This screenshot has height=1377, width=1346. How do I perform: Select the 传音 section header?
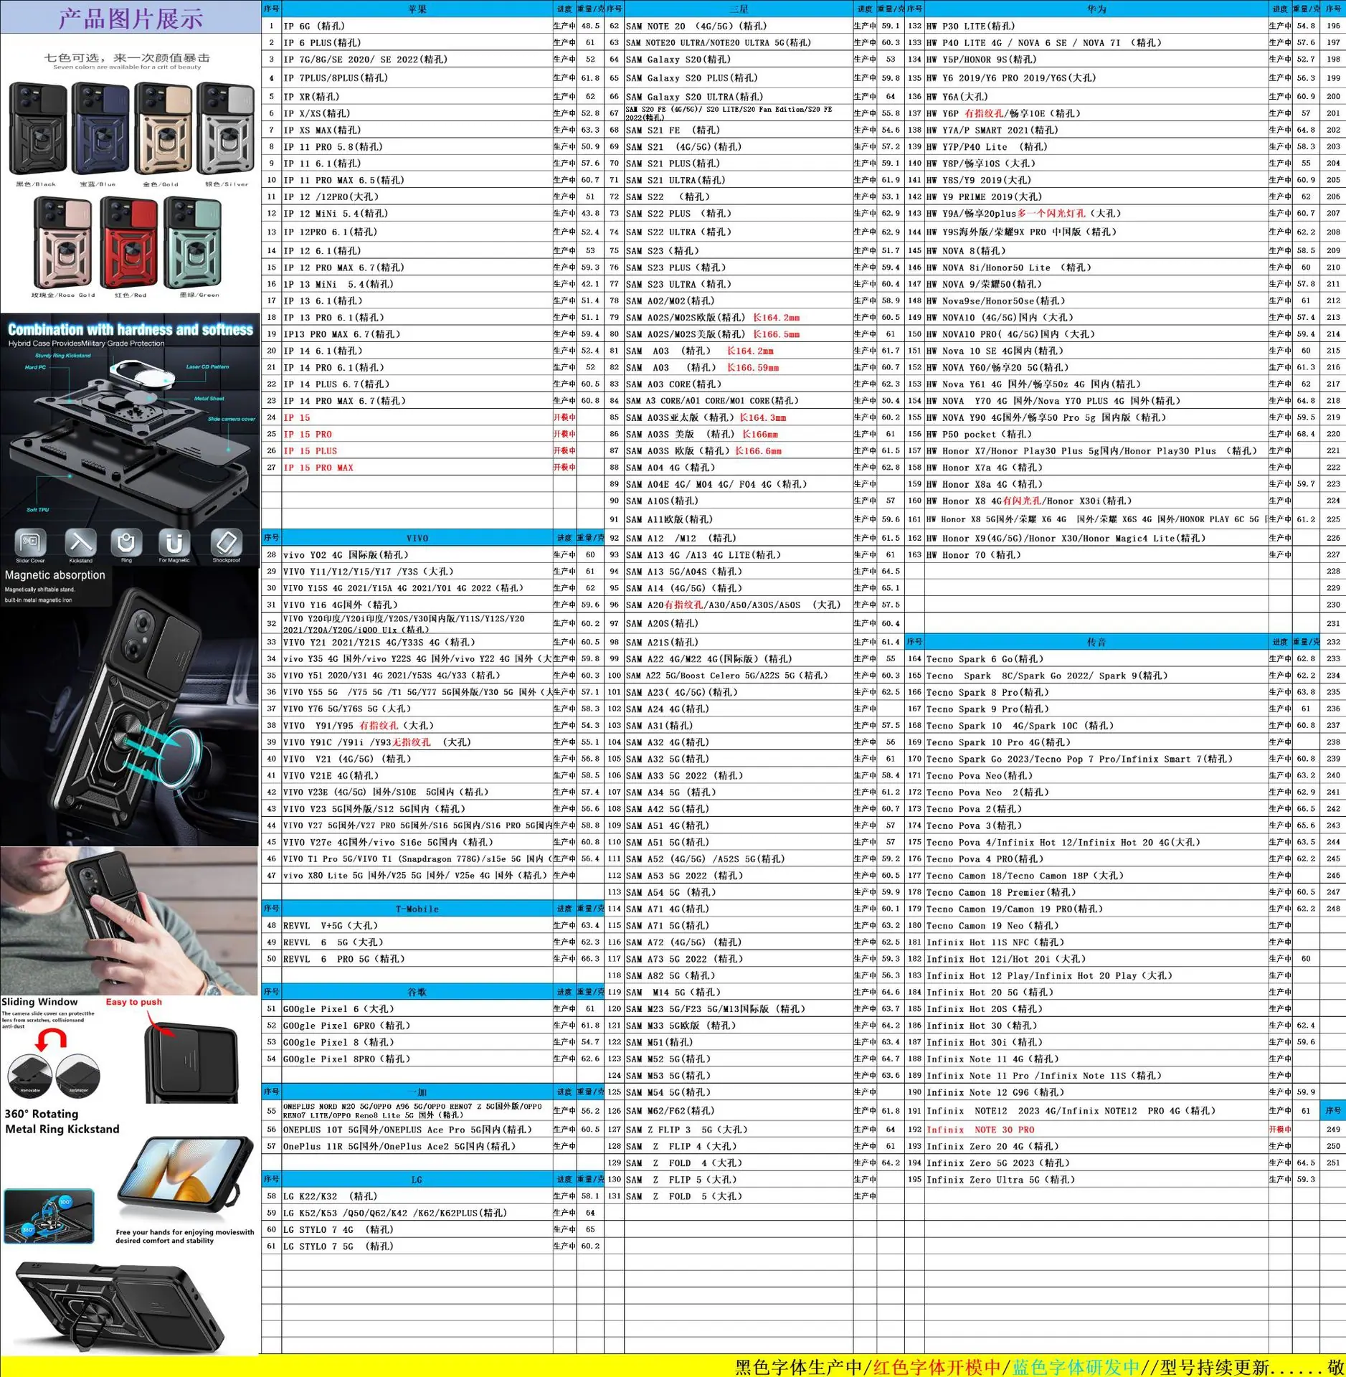point(1096,642)
